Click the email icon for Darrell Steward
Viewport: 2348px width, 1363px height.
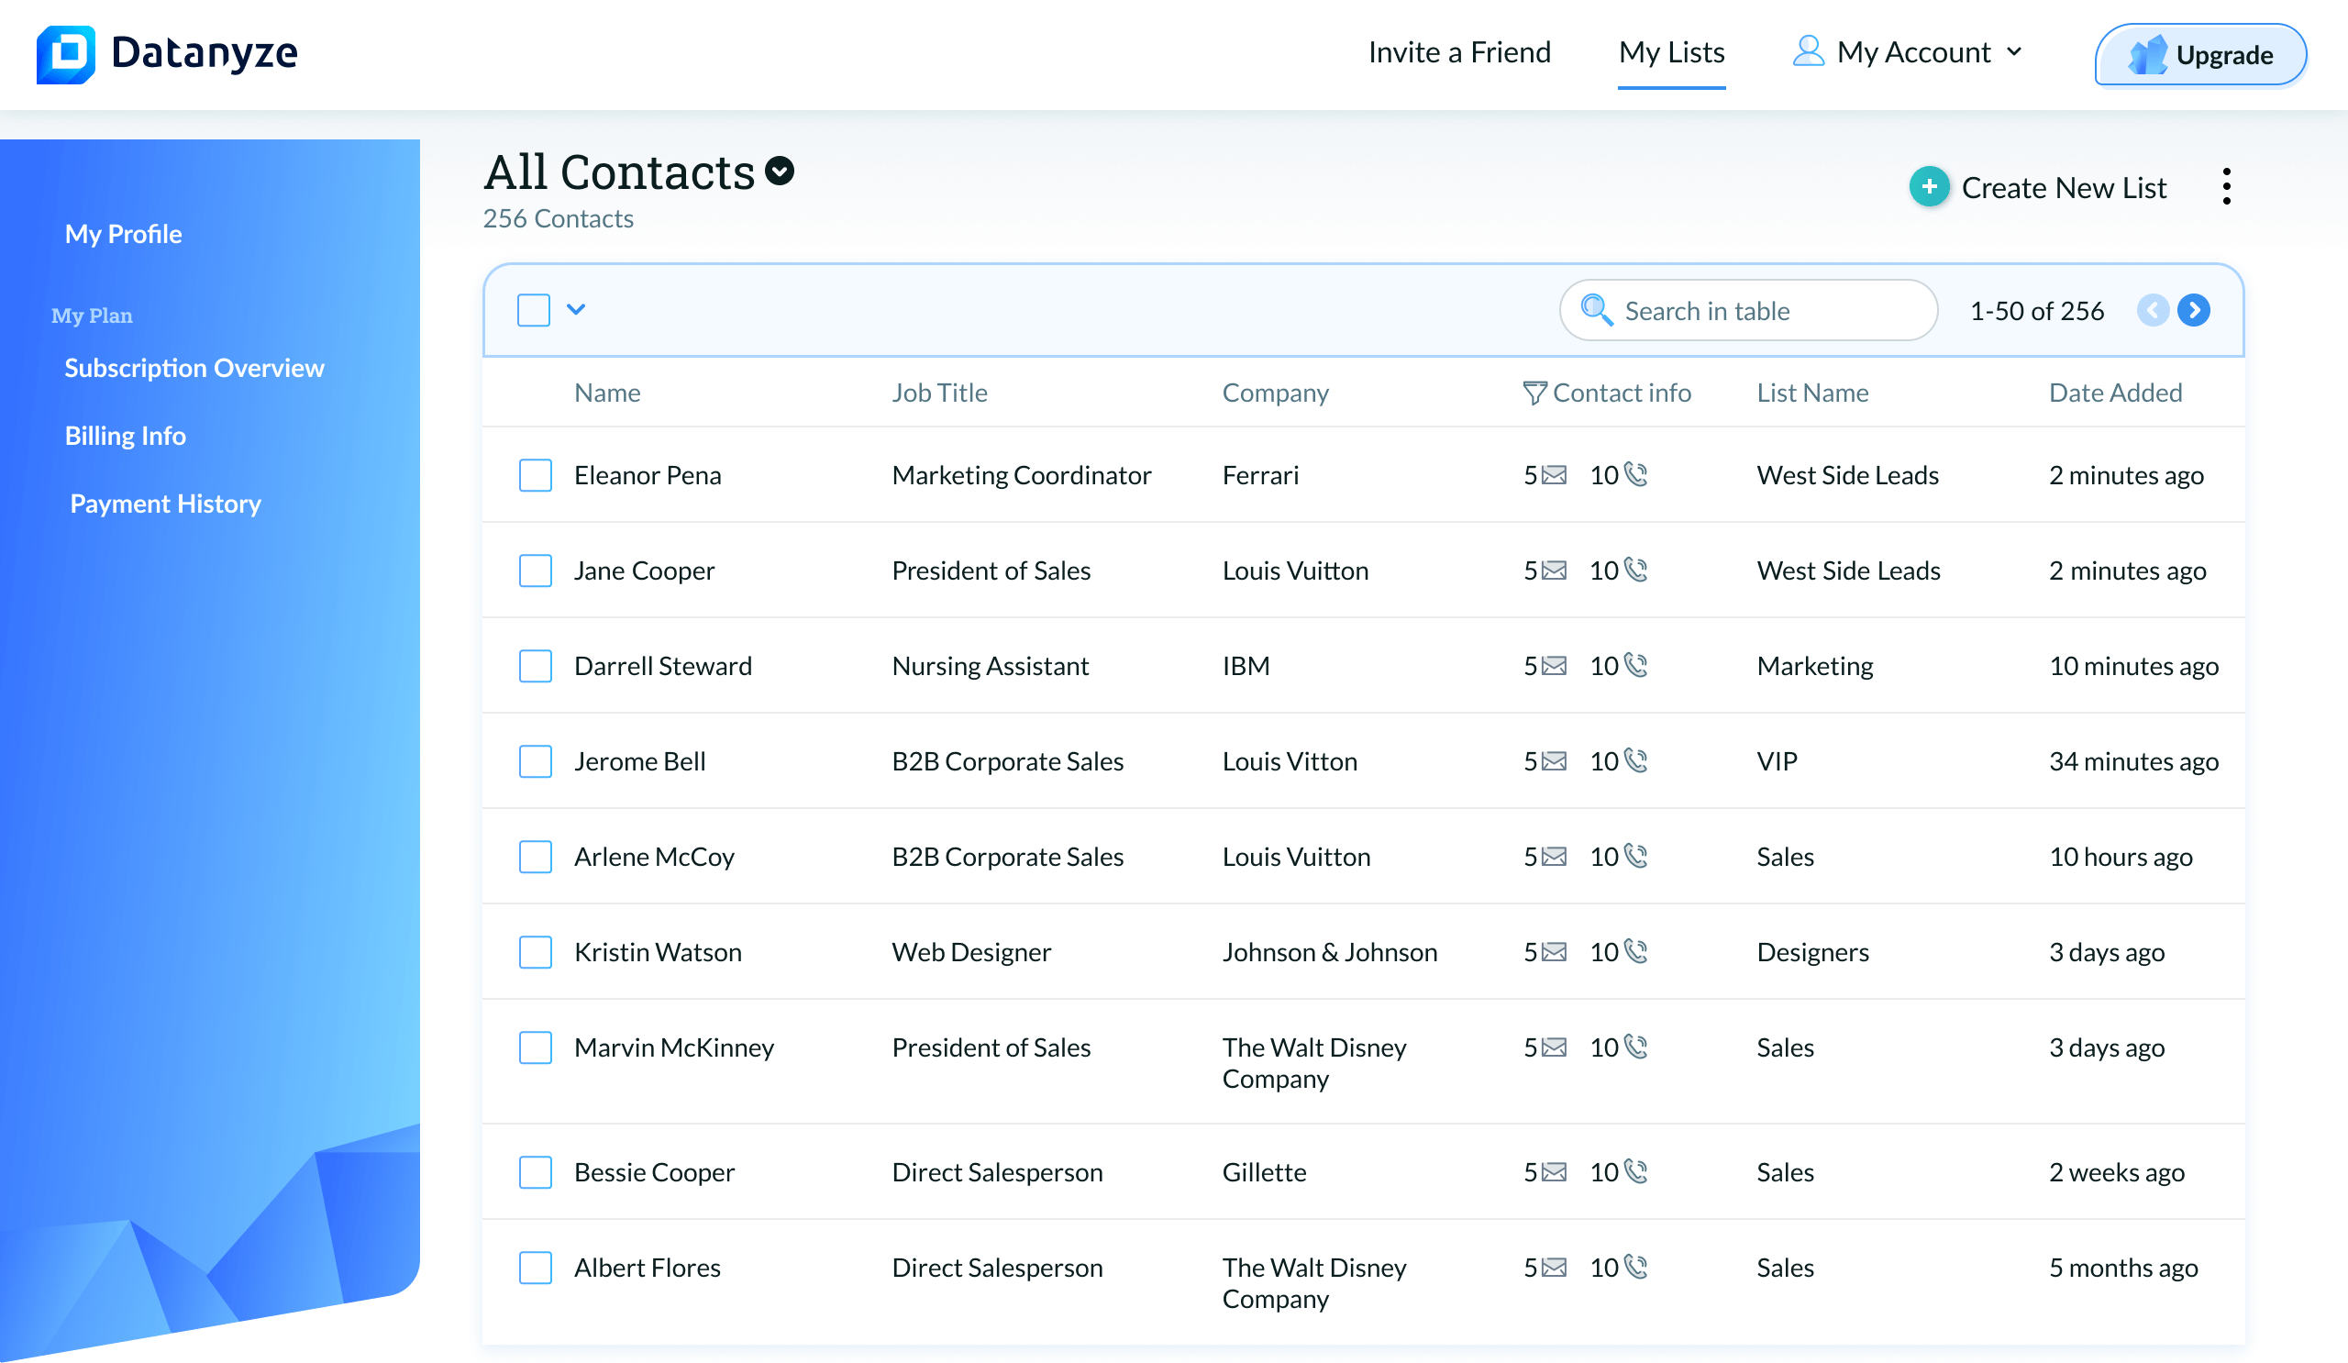[1554, 667]
